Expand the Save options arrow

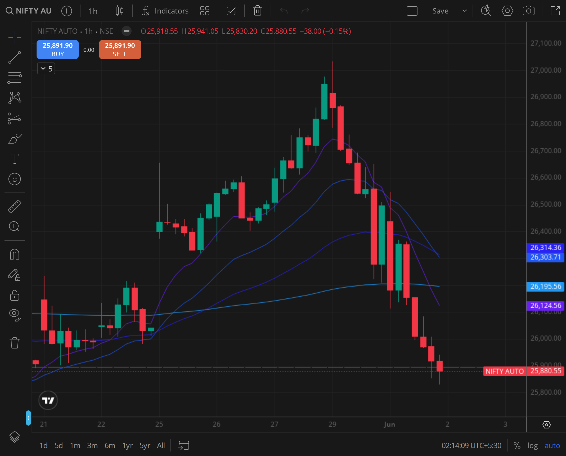[464, 11]
